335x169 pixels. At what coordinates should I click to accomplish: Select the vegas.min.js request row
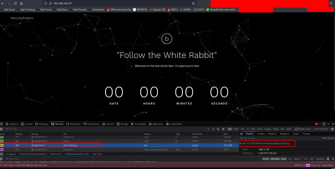pyautogui.click(x=119, y=137)
